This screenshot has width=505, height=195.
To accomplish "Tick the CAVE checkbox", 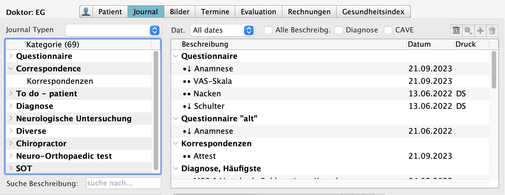I will [x=388, y=30].
